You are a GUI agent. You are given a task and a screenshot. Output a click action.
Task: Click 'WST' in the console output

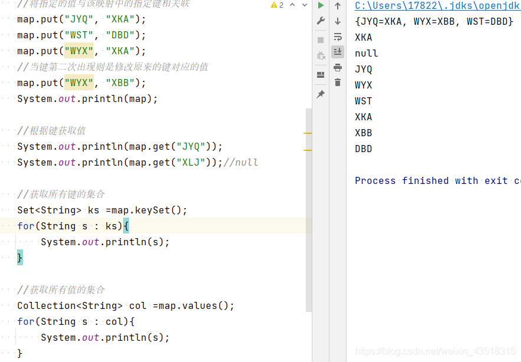click(x=364, y=101)
